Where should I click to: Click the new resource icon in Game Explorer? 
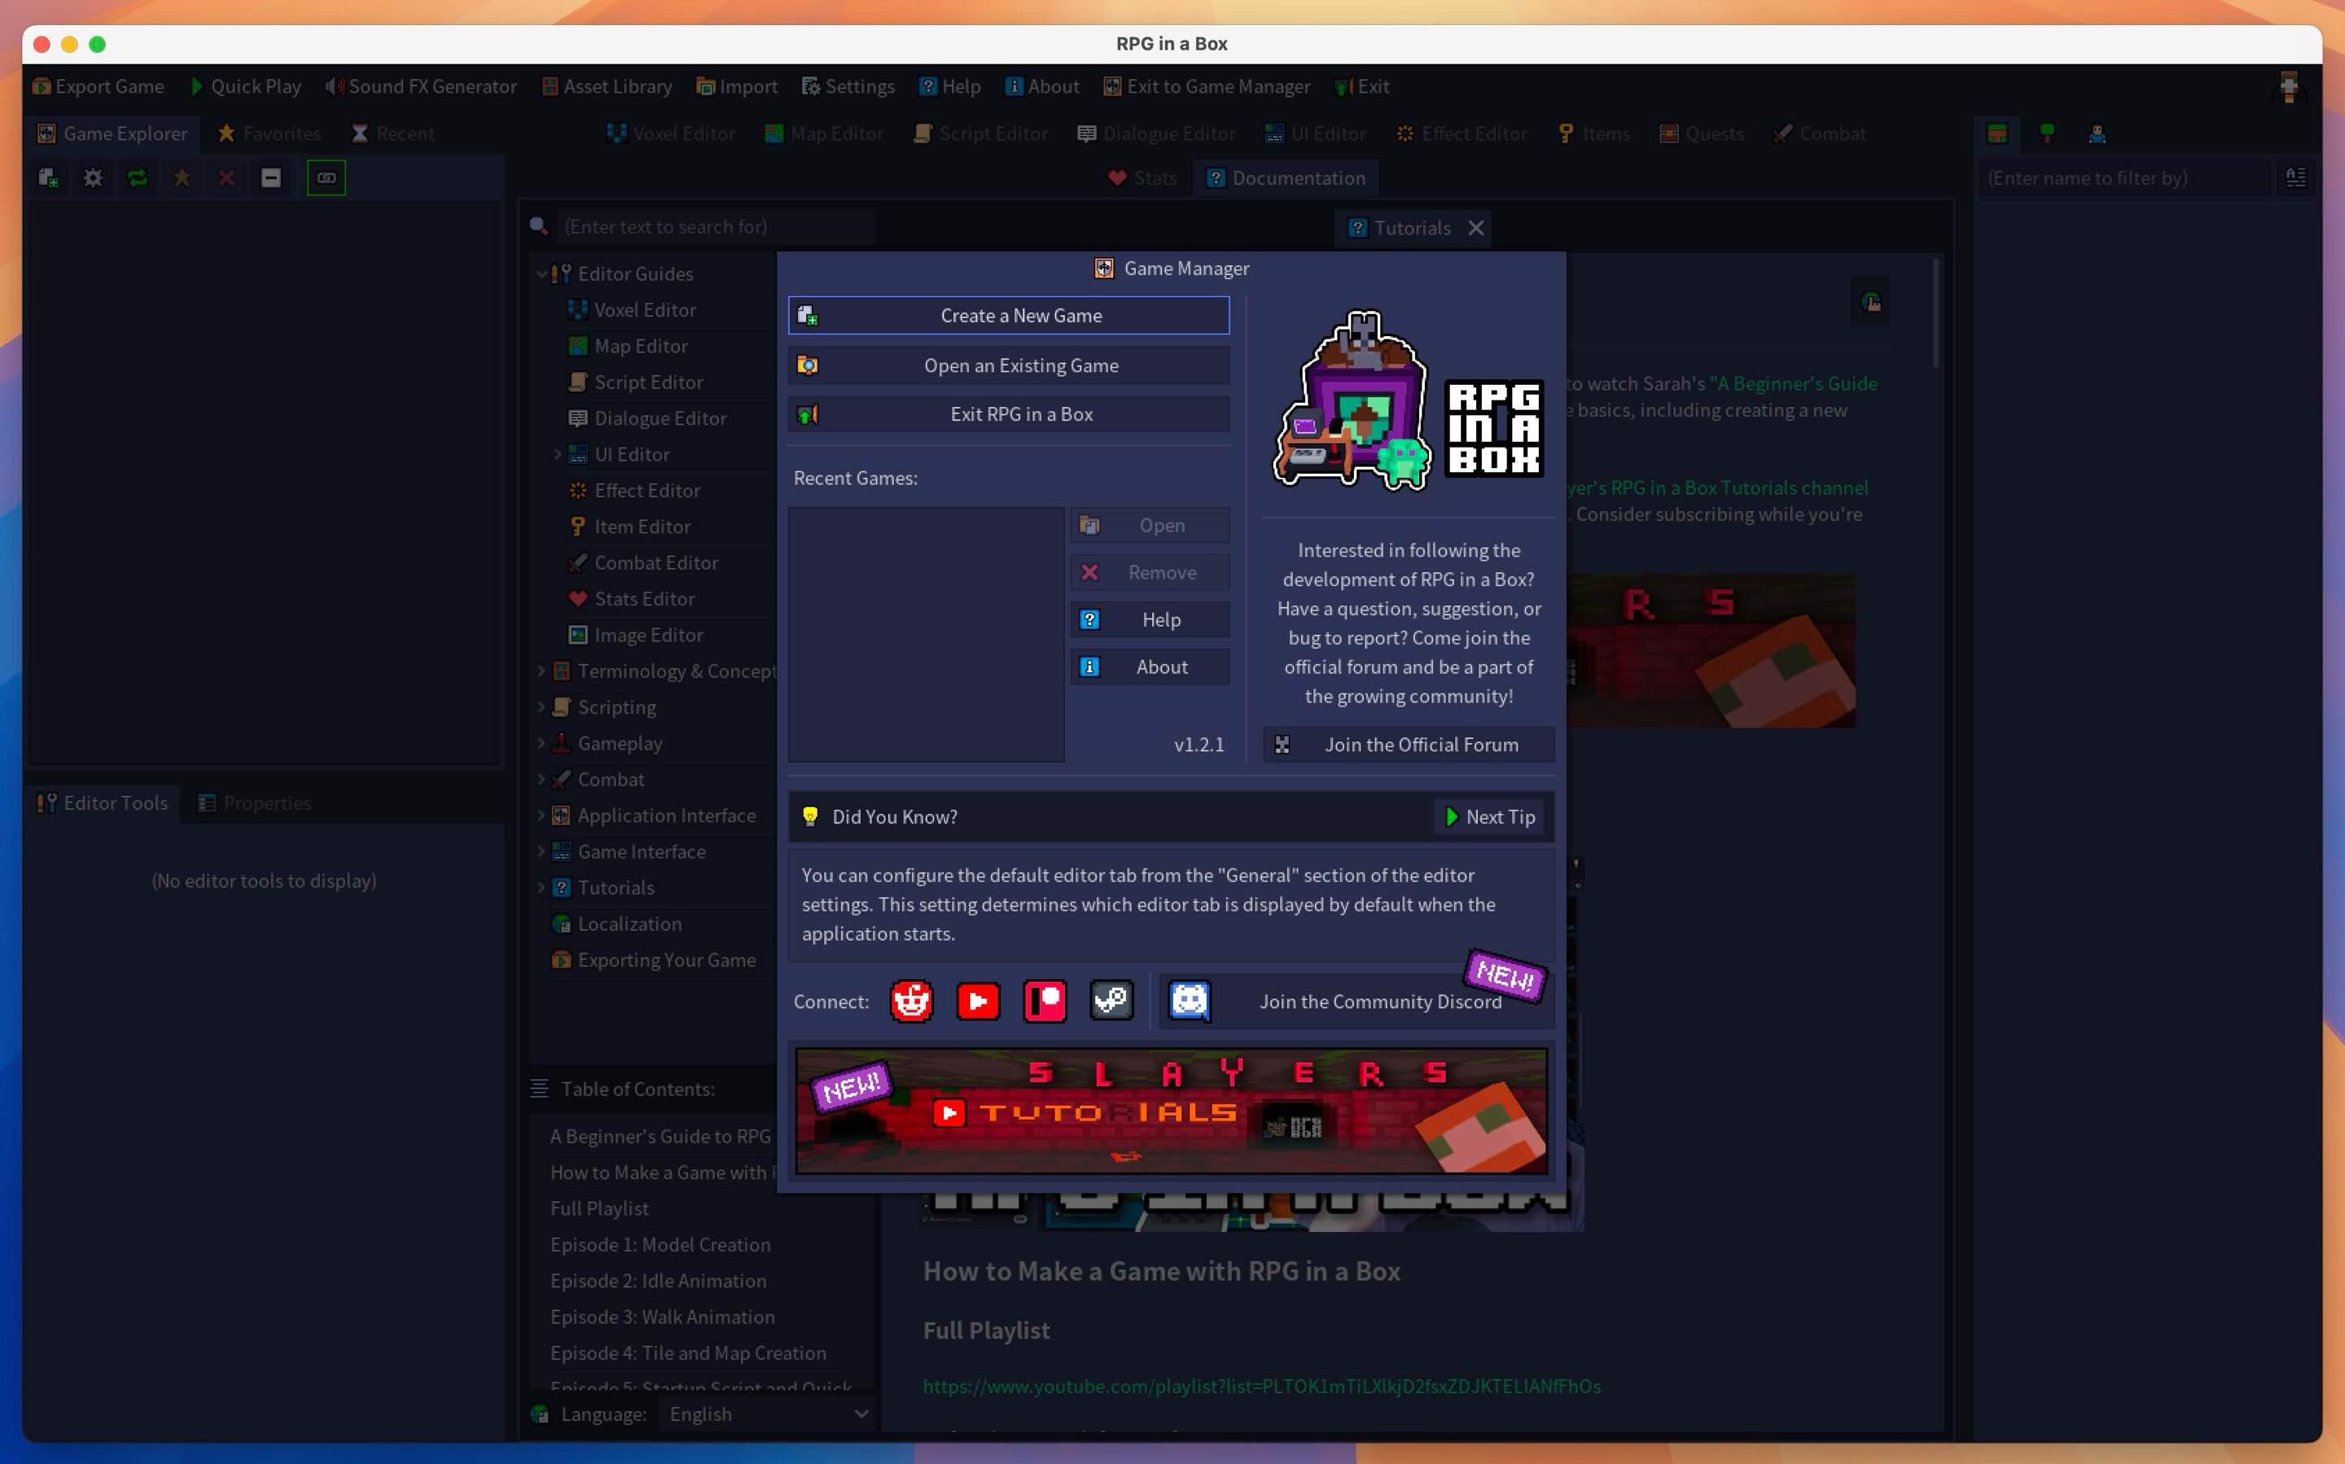click(47, 178)
